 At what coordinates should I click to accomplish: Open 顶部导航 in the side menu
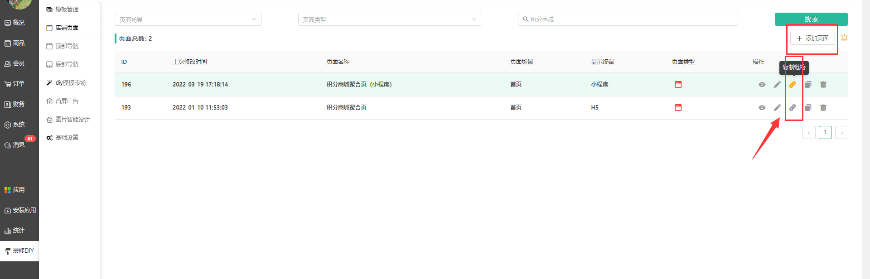pos(67,46)
